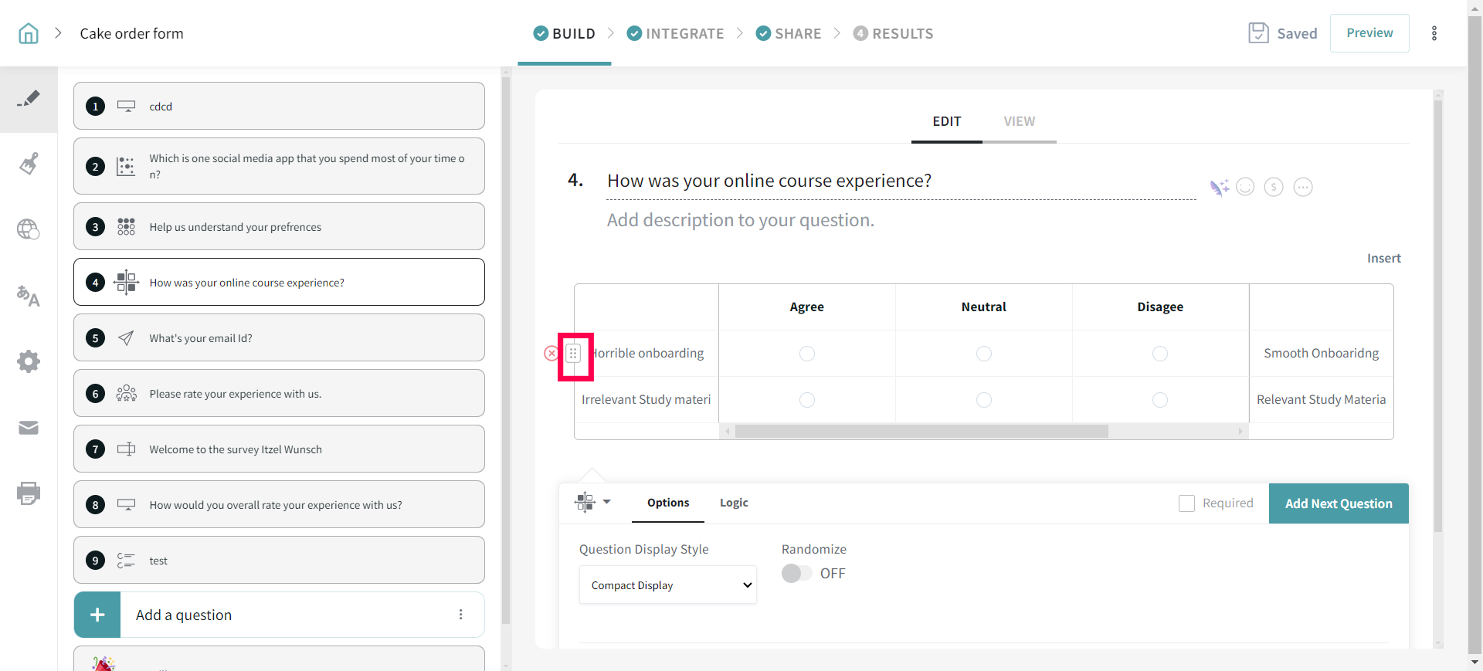Click the Preview button
Screen dimensions: 1483x671
(x=1369, y=33)
